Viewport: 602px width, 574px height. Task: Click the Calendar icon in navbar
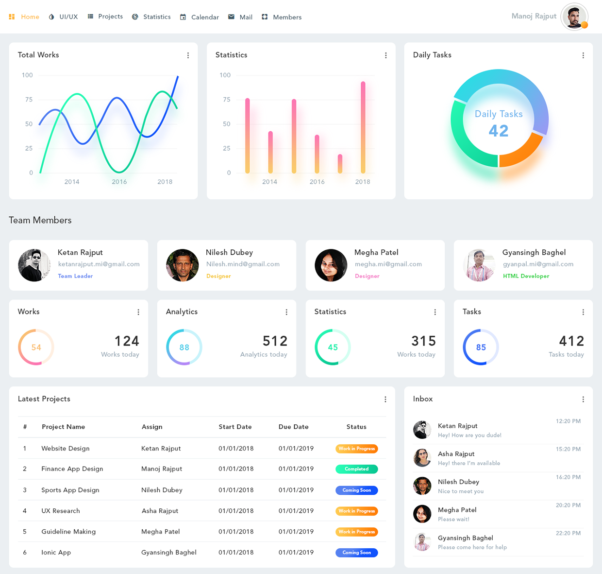pyautogui.click(x=183, y=17)
